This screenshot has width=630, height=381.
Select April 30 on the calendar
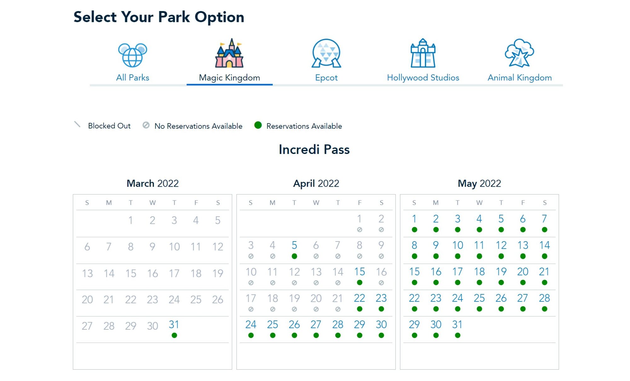pyautogui.click(x=381, y=325)
